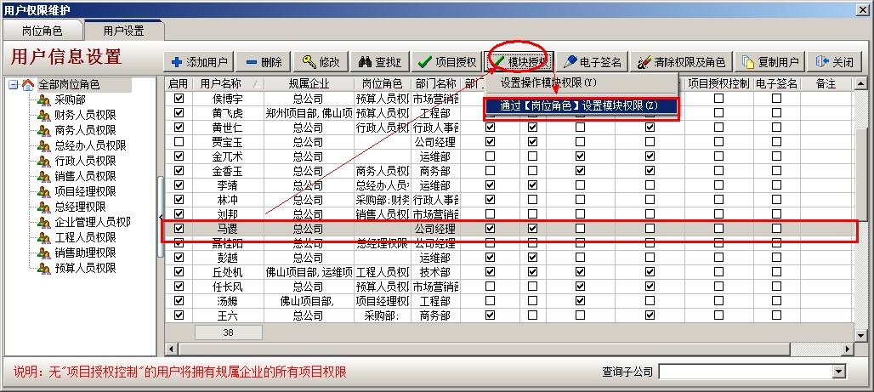Toggle 启用 checkbox for 侯博宇
This screenshot has height=392, width=874.
click(x=179, y=99)
